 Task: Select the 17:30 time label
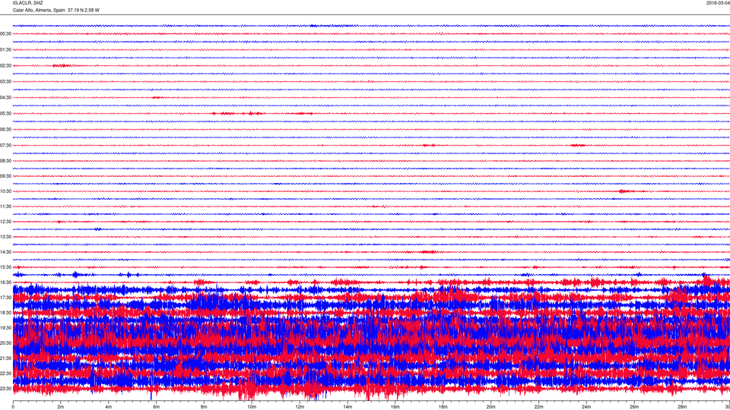5,298
